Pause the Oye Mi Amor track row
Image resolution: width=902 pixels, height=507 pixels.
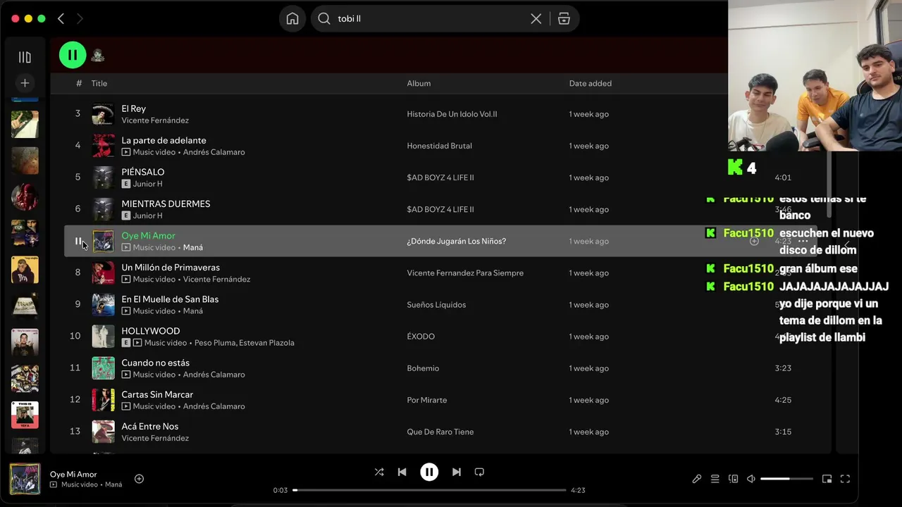point(78,241)
